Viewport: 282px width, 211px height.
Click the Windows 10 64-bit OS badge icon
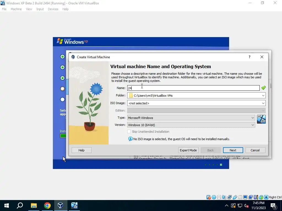[261, 119]
